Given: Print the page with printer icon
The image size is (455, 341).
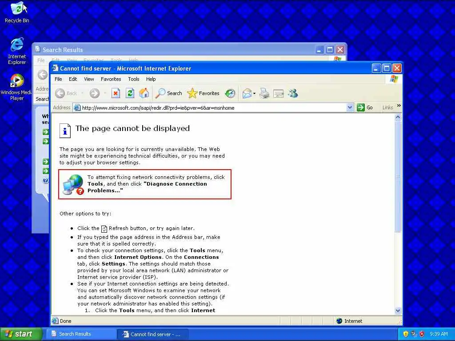Looking at the screenshot, I should tap(264, 93).
